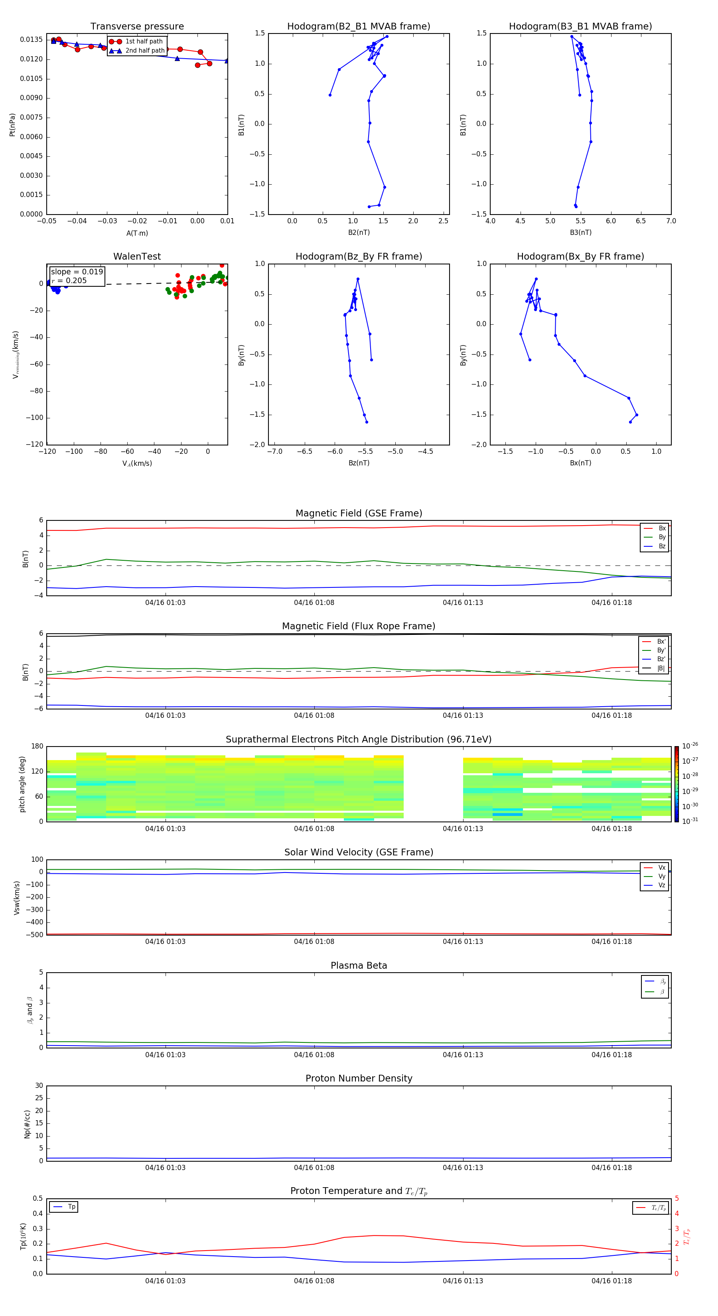Click the 'Proton Number Density' title
This screenshot has width=718, height=1316.
pyautogui.click(x=359, y=1078)
